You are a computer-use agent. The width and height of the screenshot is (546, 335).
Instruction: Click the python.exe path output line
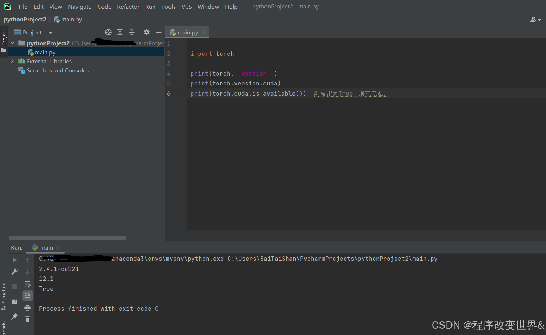pos(238,259)
